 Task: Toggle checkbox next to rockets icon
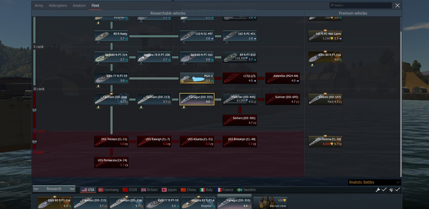[397, 190]
